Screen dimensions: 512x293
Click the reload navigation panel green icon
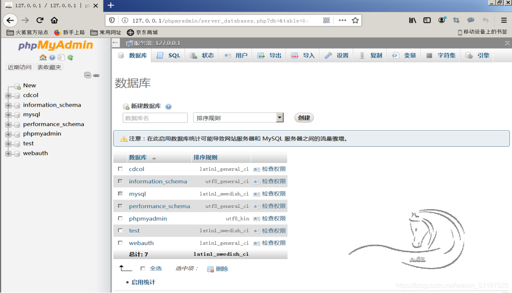pos(70,57)
